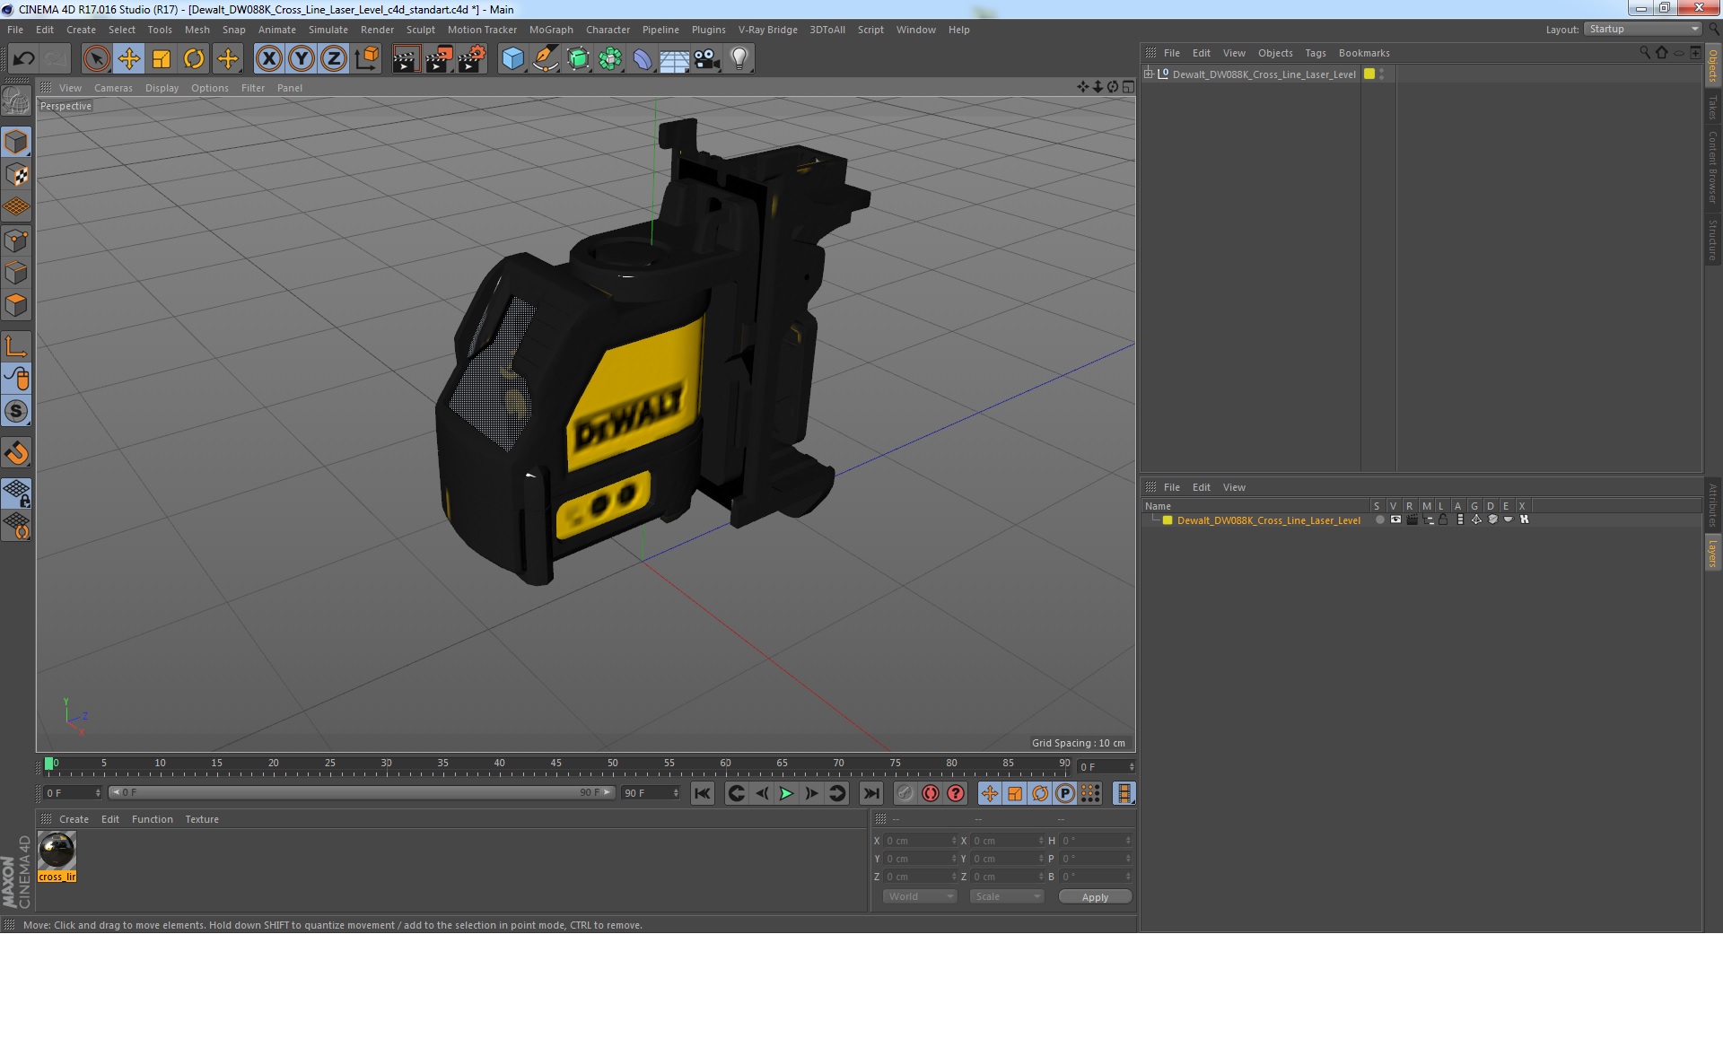Open World coordinate dropdown

(920, 896)
